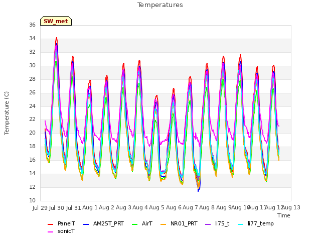This screenshot has height=241, width=321.
Task: Click the 12 y-axis tick label
Action: 32,187
